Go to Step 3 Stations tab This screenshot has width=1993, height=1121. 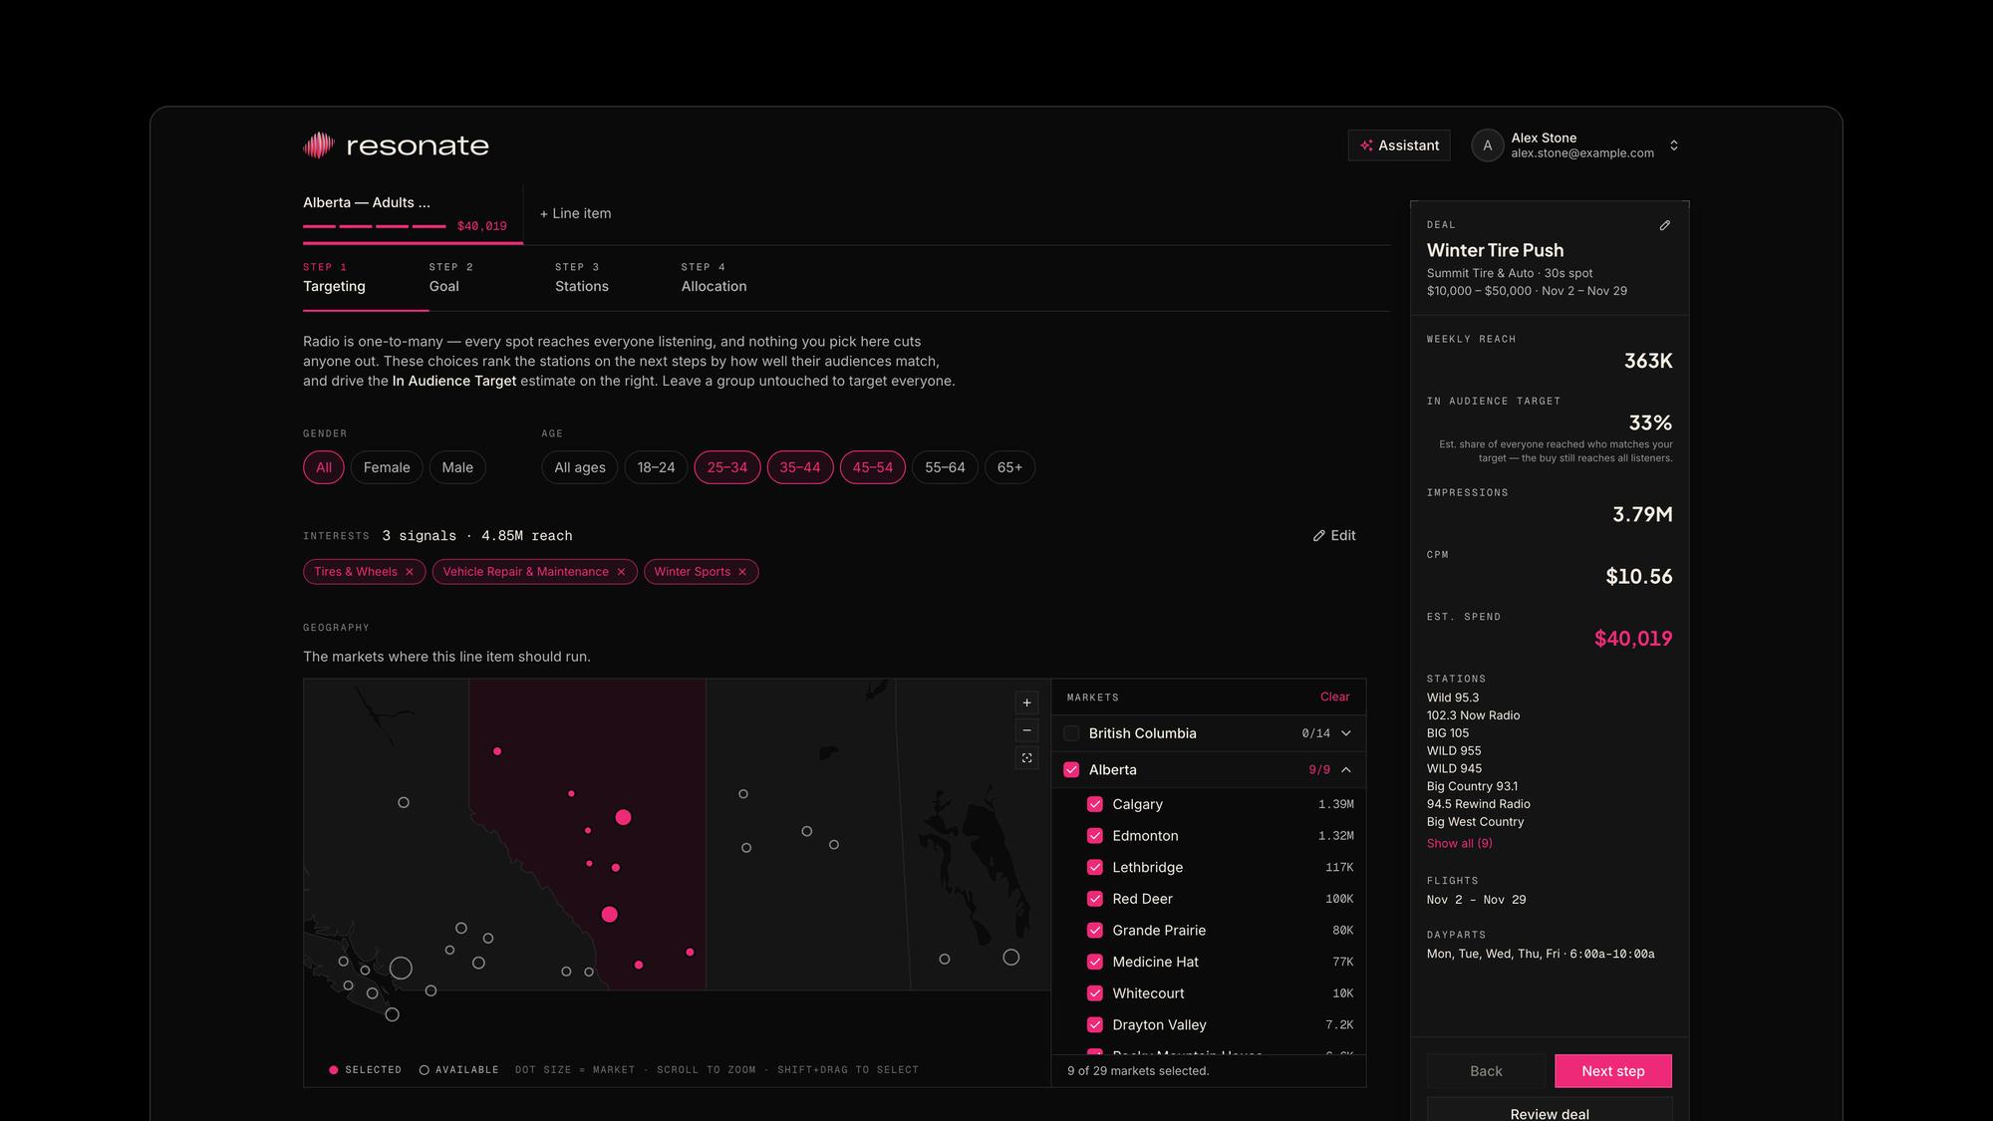[582, 278]
